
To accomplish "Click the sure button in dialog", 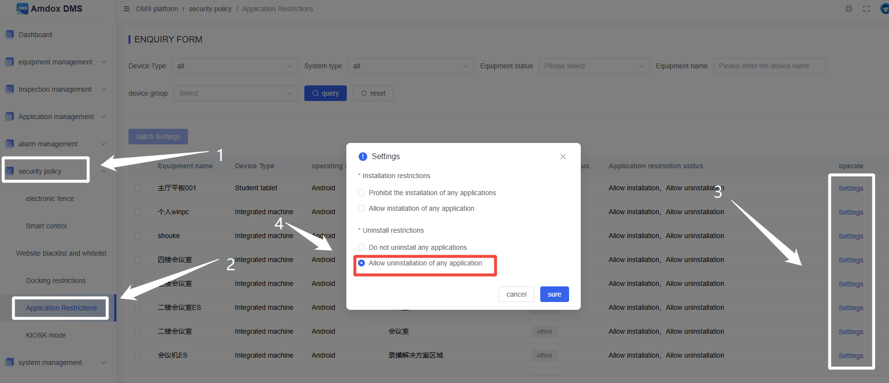I will [554, 294].
